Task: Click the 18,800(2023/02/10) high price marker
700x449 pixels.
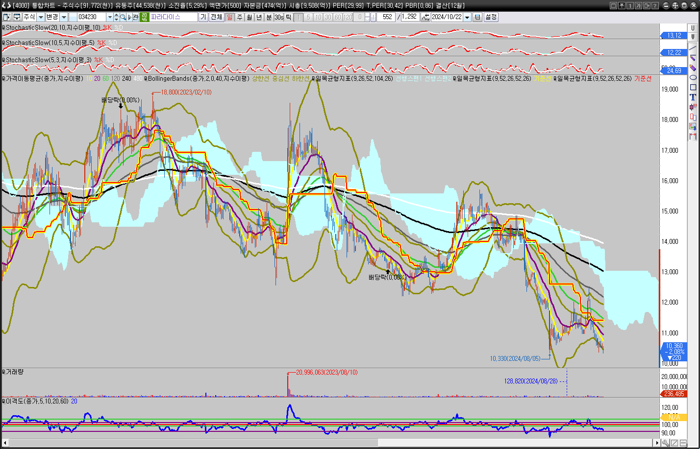Action: coord(186,92)
